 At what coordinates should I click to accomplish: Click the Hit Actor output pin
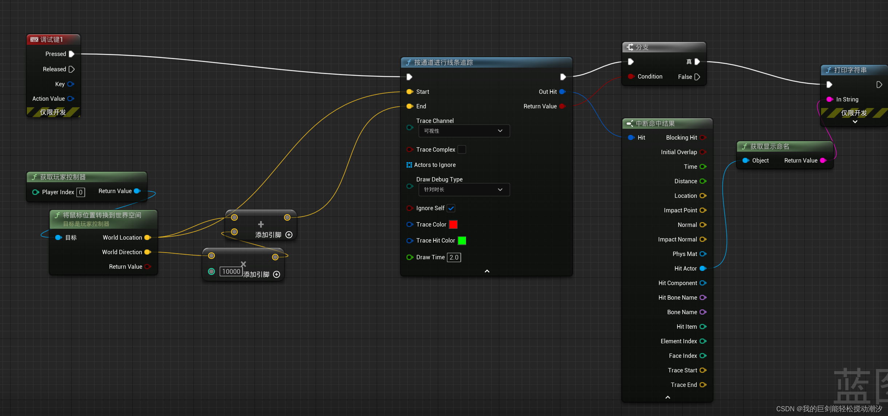[x=703, y=268]
